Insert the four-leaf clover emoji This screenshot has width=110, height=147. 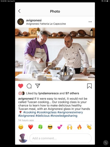(x=40, y=127)
